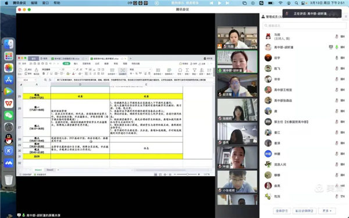Open the App Store icon in the Dock
Screen dimensions: 349x218
(x=9, y=80)
